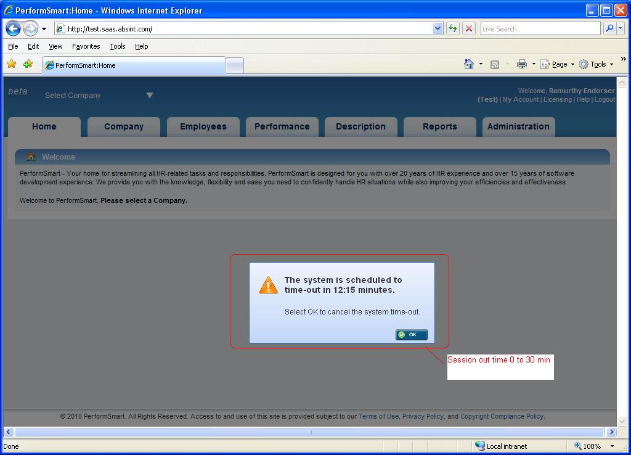Open the File menu
The image size is (631, 455).
13,46
